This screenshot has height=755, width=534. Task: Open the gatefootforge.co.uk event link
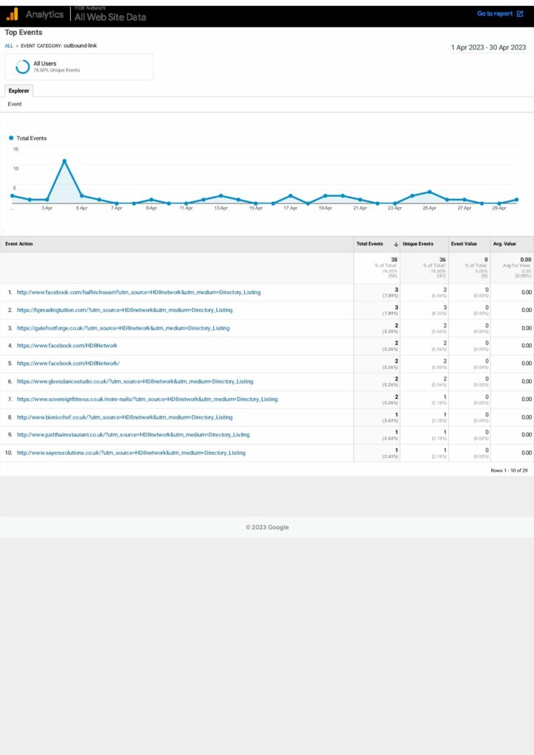click(122, 328)
